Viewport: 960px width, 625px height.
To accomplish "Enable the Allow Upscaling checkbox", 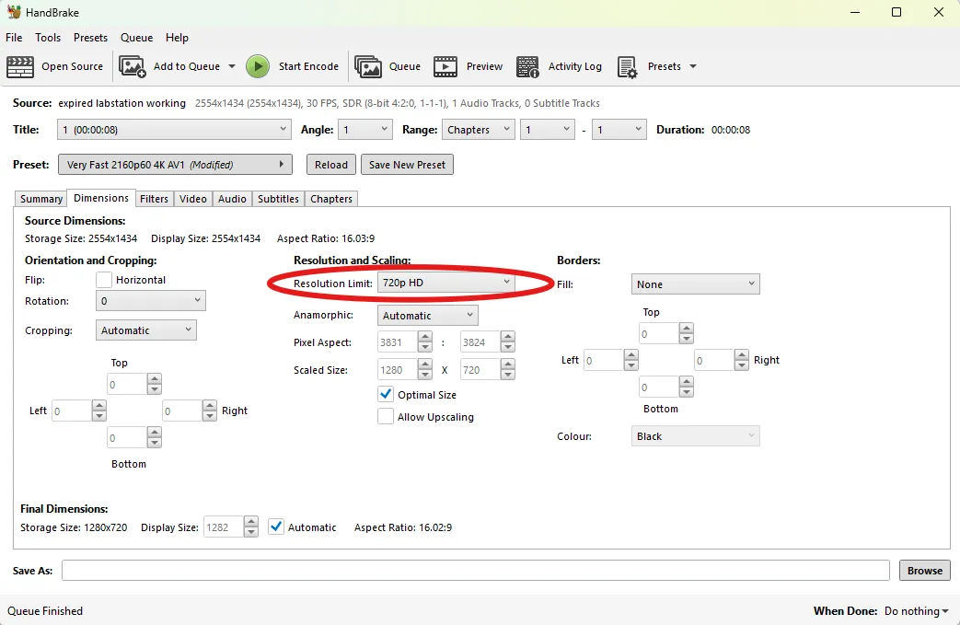I will [386, 416].
